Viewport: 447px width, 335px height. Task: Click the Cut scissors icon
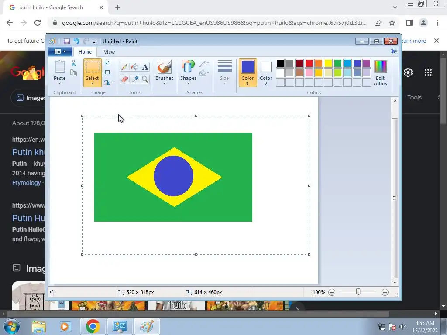(73, 63)
